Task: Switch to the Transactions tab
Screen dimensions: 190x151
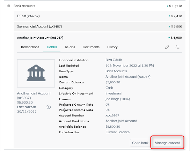Action: tap(30, 47)
